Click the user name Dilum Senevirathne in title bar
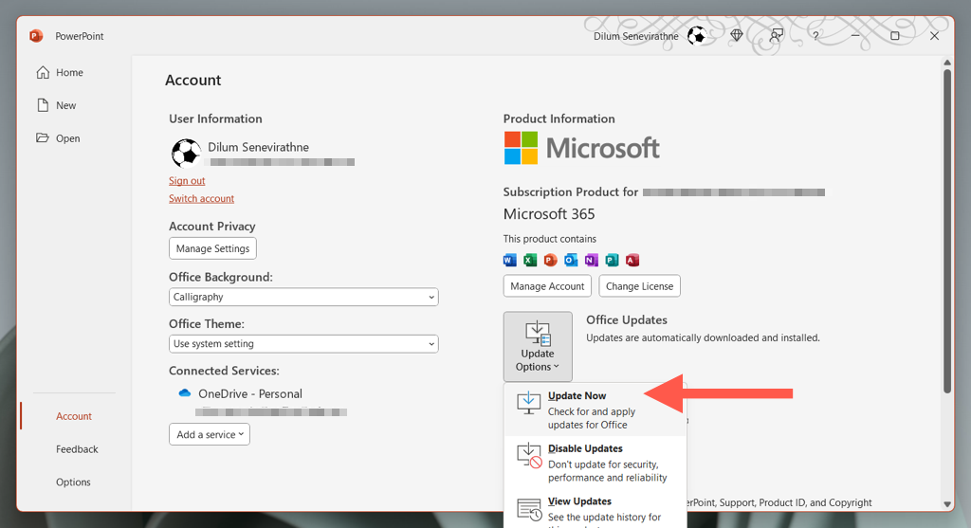 point(636,36)
